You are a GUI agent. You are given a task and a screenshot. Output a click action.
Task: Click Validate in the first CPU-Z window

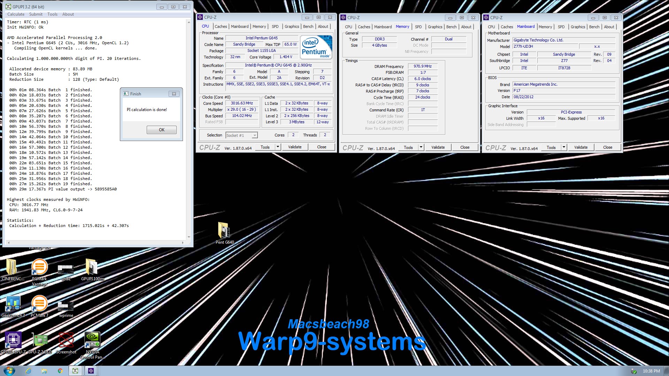295,147
